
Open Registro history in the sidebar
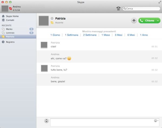point(10,42)
